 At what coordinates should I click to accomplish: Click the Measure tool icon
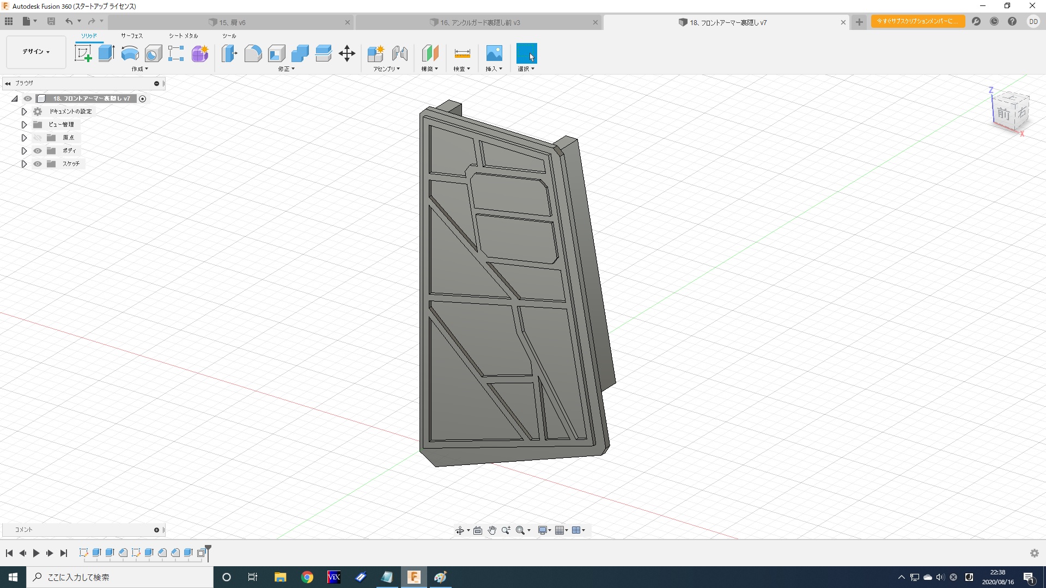462,53
